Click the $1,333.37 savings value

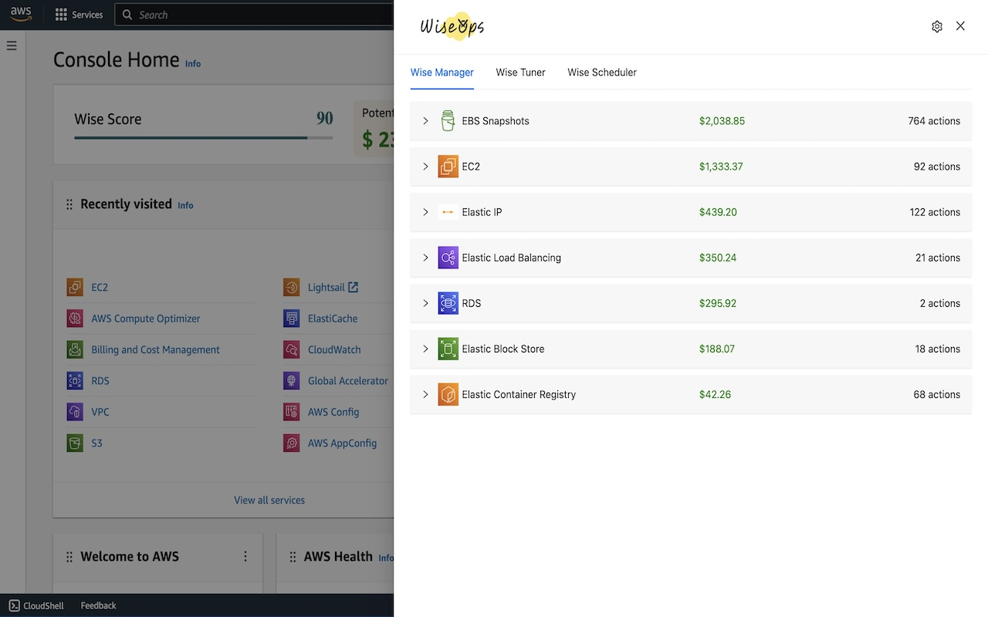coord(721,167)
